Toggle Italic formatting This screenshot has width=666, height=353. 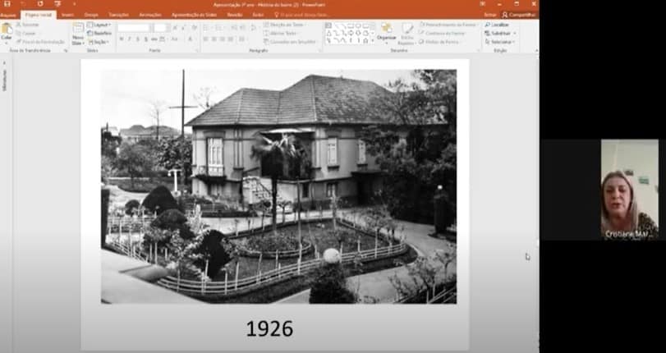coord(130,39)
